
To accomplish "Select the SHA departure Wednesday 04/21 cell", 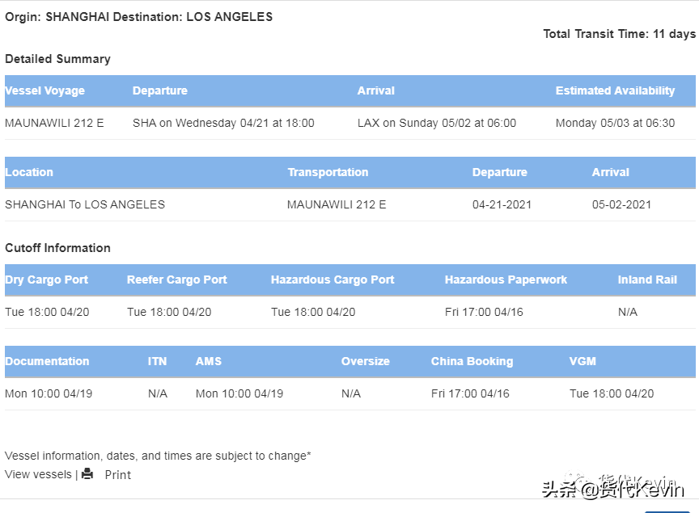I will (223, 123).
